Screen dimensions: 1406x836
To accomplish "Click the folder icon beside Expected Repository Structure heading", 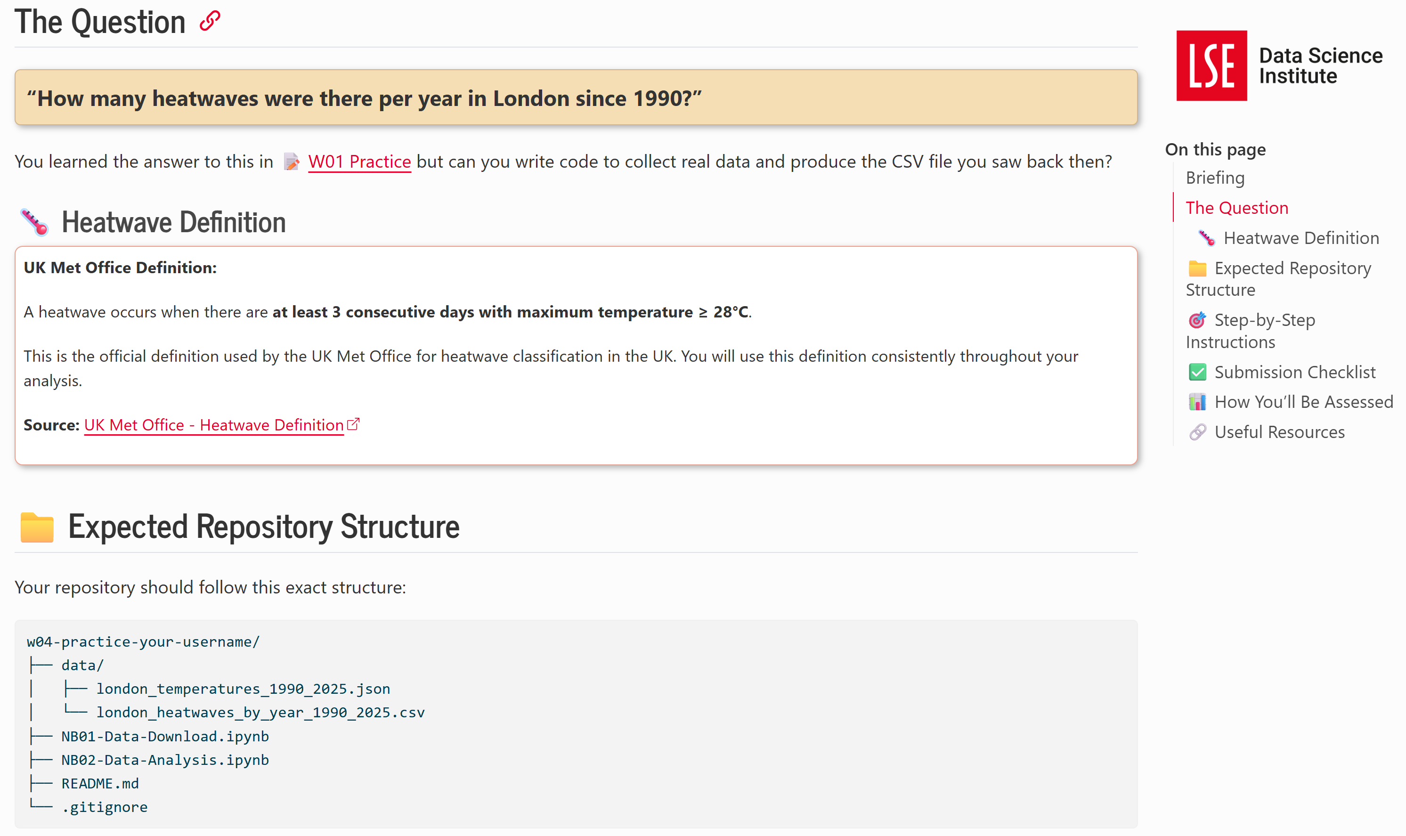I will [37, 528].
